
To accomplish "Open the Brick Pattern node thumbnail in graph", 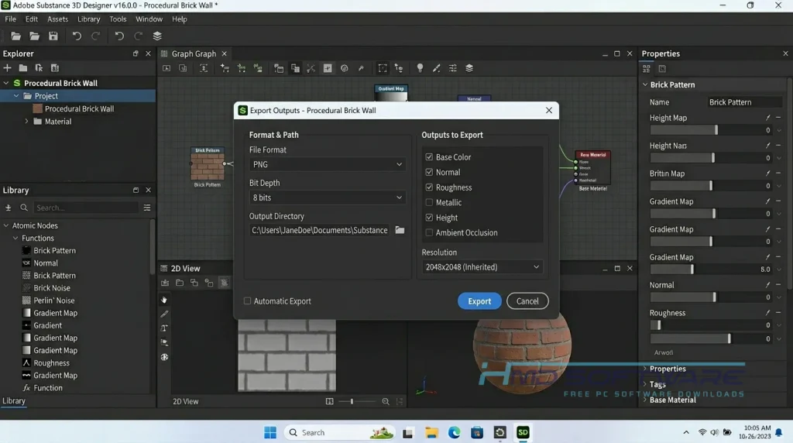I will point(208,167).
